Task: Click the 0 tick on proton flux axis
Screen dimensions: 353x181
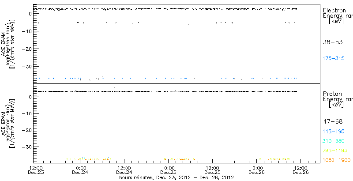Action: click(31, 97)
